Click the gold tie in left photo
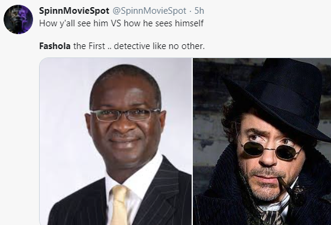The image size is (331, 225). [120, 205]
